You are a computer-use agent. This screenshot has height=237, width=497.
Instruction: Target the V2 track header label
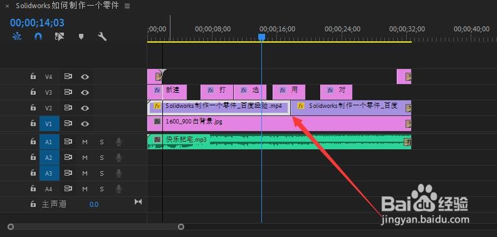(48, 108)
